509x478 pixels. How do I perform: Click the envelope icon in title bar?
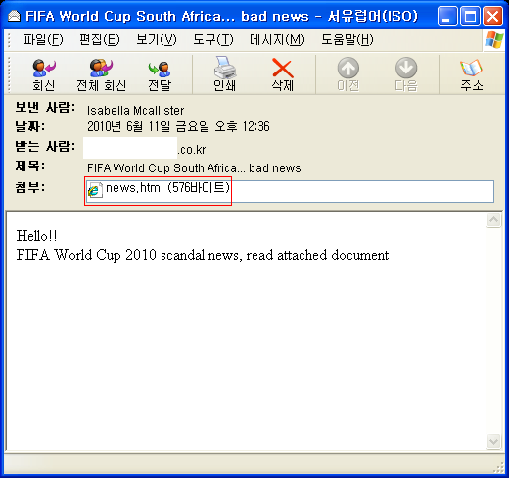point(14,16)
